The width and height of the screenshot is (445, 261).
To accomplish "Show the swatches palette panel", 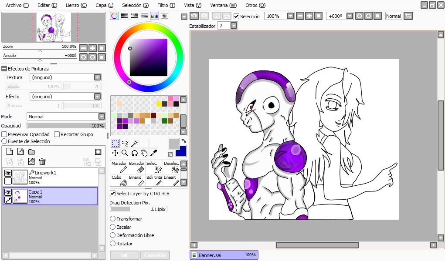I will 154,16.
